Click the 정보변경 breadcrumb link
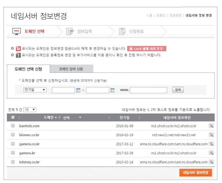The image size is (222, 183). pos(176,15)
